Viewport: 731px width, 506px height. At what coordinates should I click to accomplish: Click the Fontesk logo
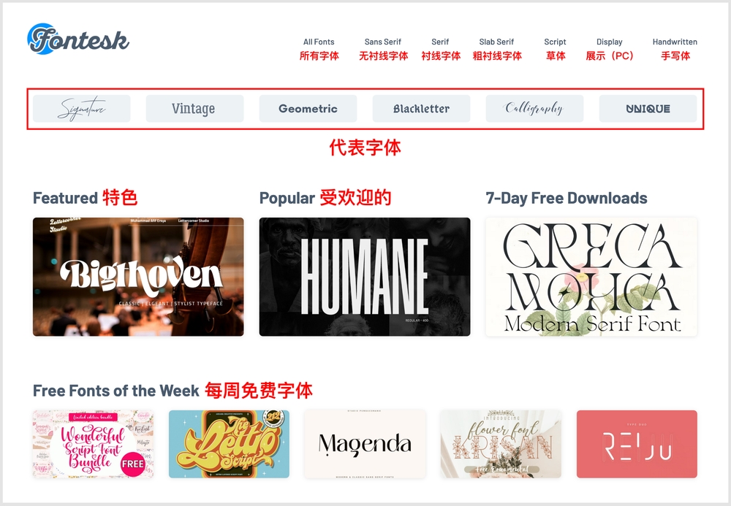coord(78,39)
